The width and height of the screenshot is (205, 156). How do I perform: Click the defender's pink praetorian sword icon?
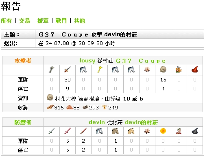68,131
